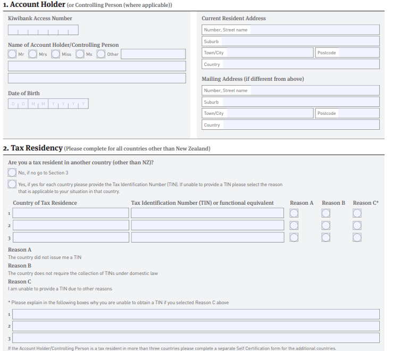Viewport: 393px width, 351px height.
Task: Click Mailing Address Country field
Action: click(x=290, y=125)
